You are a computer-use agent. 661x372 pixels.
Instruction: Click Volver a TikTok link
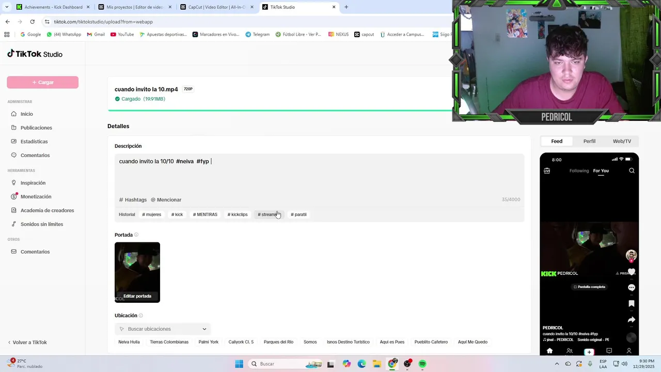(27, 342)
